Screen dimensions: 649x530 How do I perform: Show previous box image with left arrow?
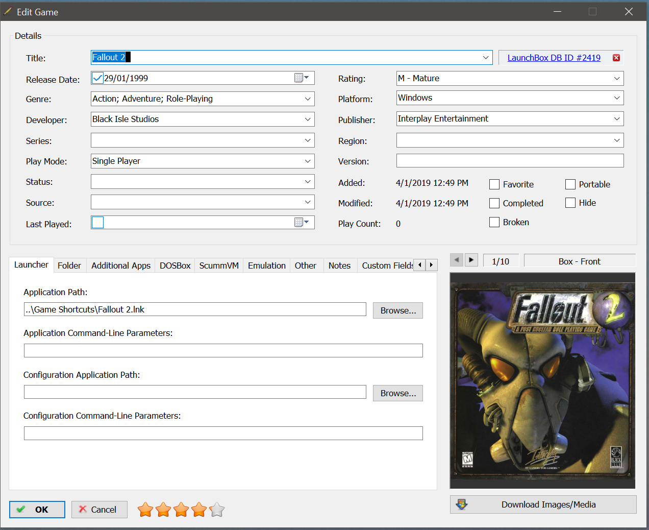(457, 260)
